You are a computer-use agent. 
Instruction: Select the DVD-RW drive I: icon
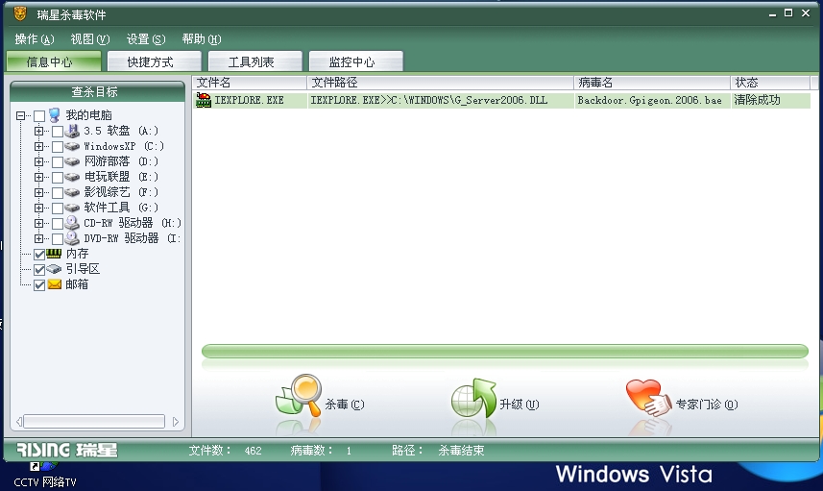pyautogui.click(x=72, y=238)
